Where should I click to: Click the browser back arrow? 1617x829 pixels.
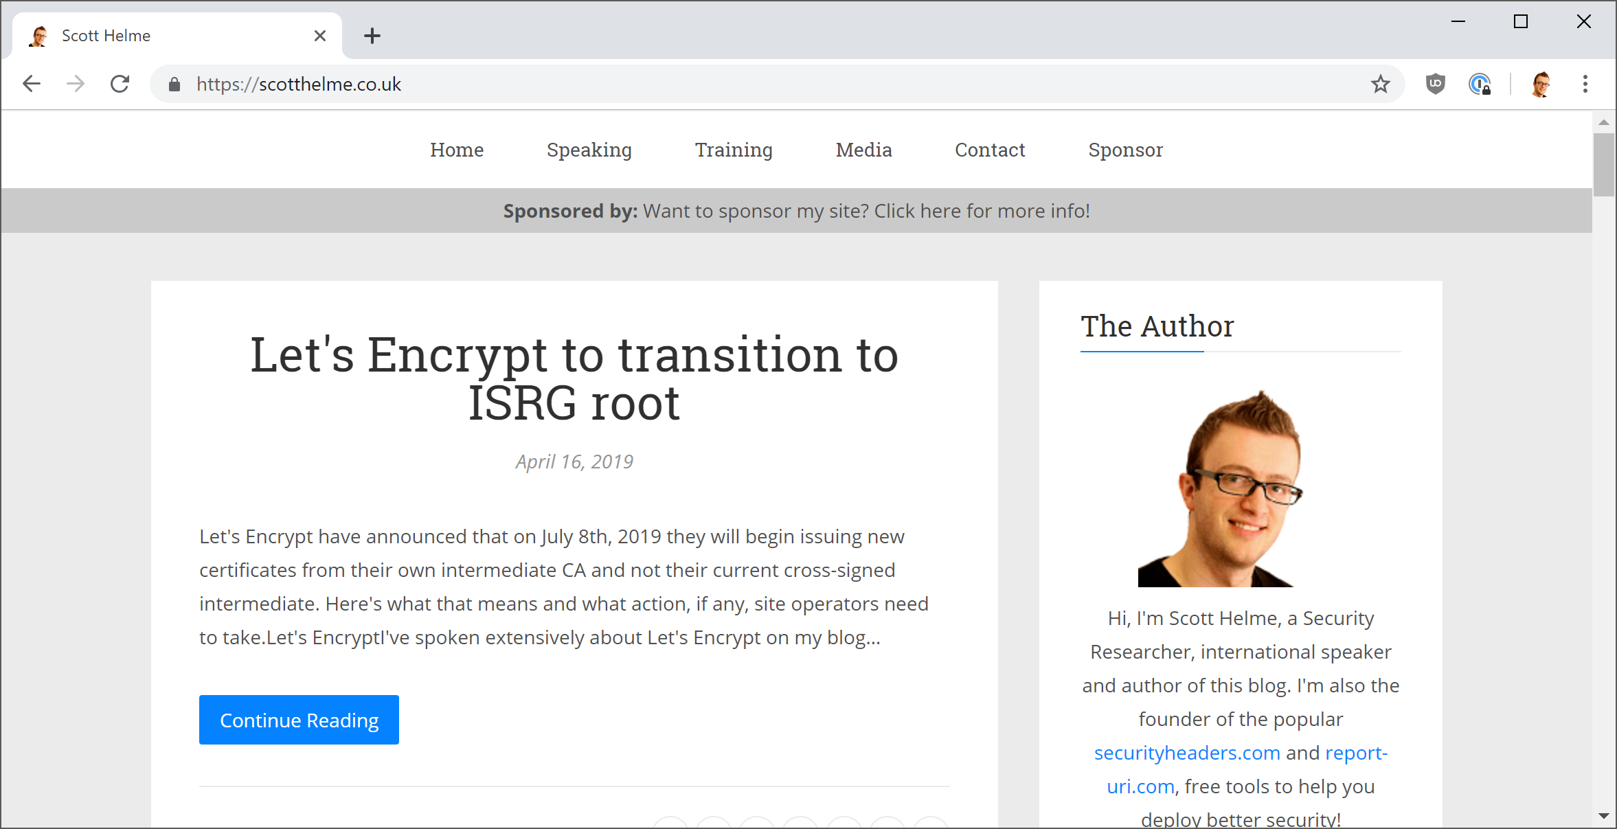click(32, 84)
